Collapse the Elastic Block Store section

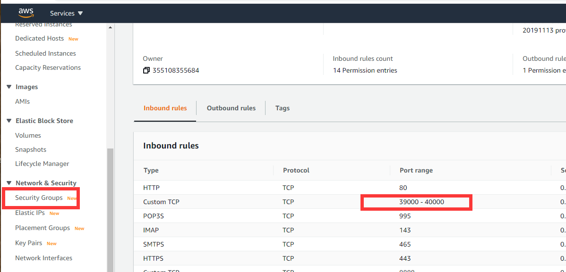(9, 121)
